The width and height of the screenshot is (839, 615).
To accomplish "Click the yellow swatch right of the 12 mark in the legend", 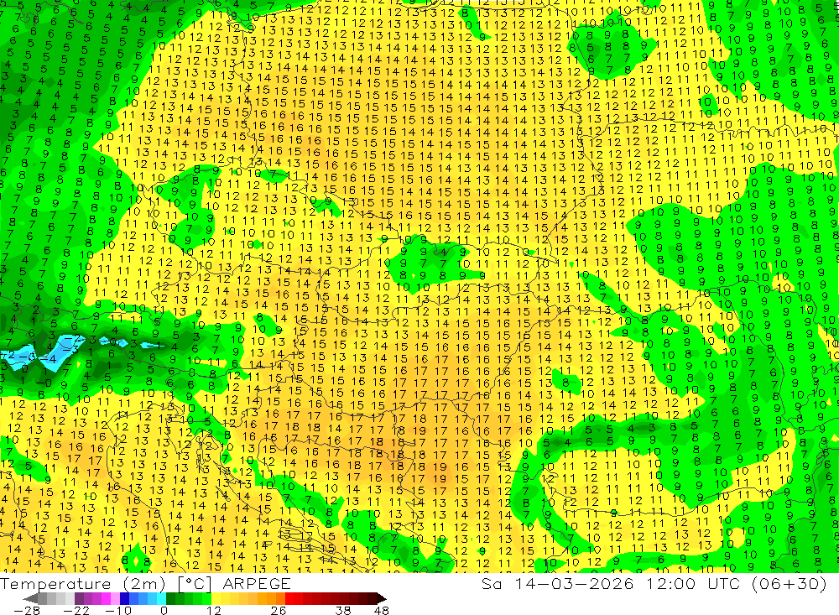I will pyautogui.click(x=216, y=598).
